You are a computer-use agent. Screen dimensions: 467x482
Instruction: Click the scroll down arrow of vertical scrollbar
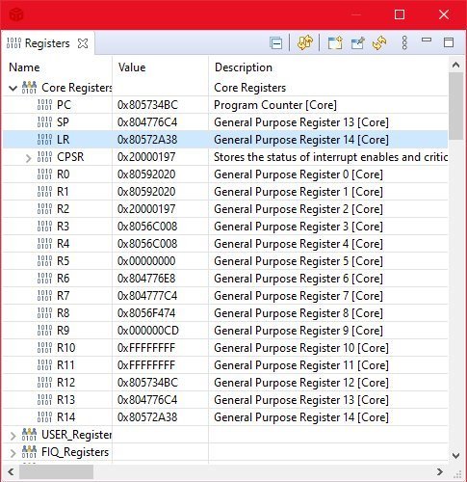pos(455,456)
